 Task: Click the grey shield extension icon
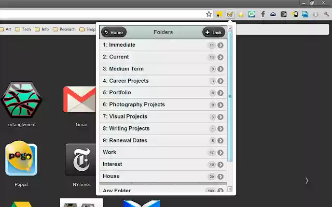click(x=316, y=14)
